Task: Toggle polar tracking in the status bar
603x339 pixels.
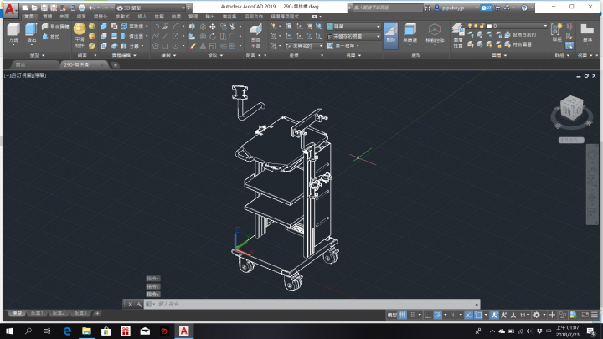Action: (x=438, y=315)
